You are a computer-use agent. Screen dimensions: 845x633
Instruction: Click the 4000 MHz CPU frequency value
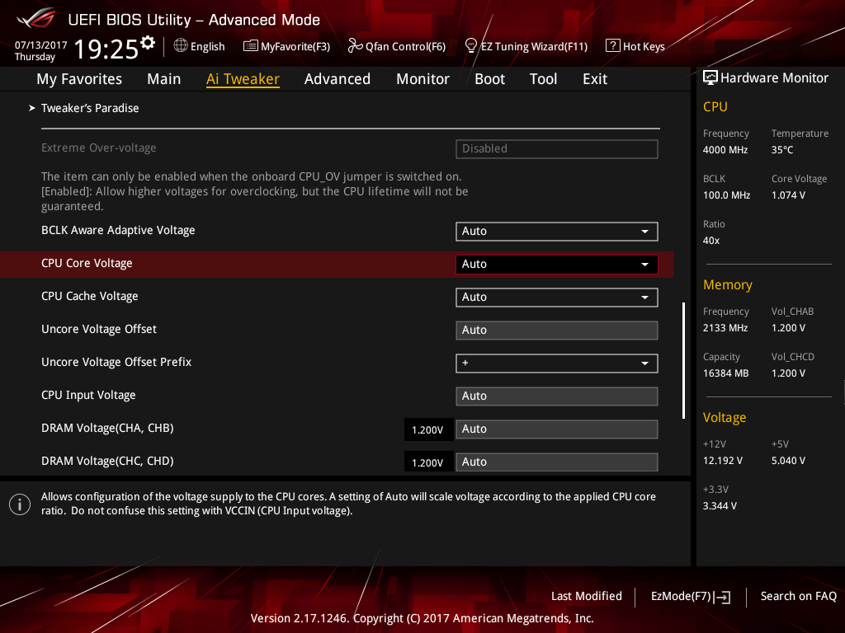[725, 150]
